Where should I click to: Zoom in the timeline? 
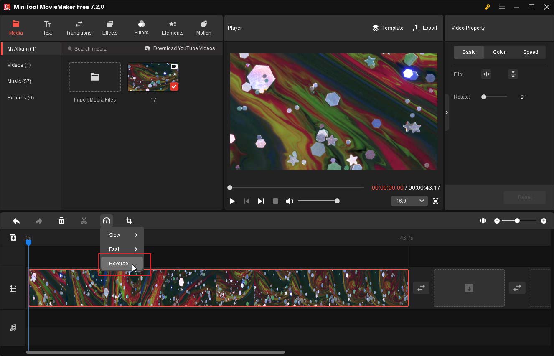[544, 221]
